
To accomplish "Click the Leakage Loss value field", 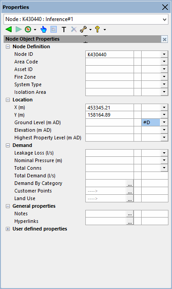I will pyautogui.click(x=109, y=153).
